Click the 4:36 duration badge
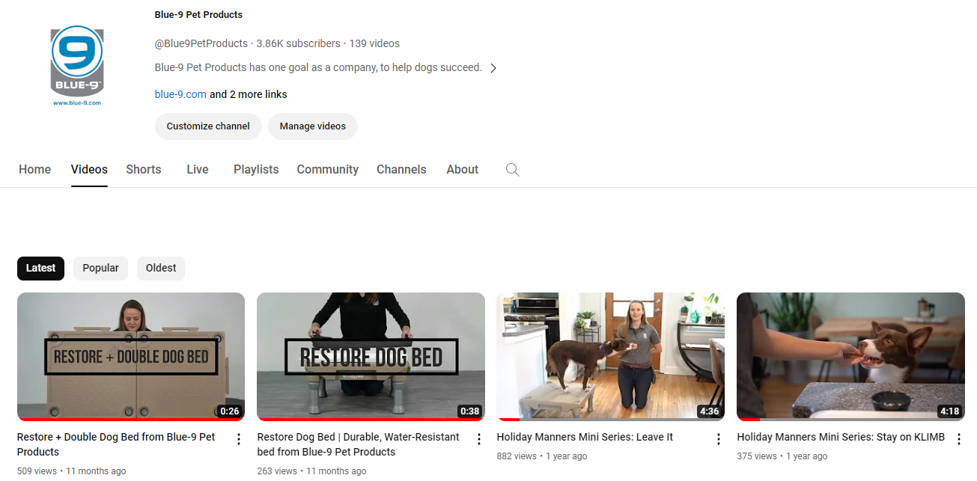Image resolution: width=977 pixels, height=481 pixels. [709, 411]
